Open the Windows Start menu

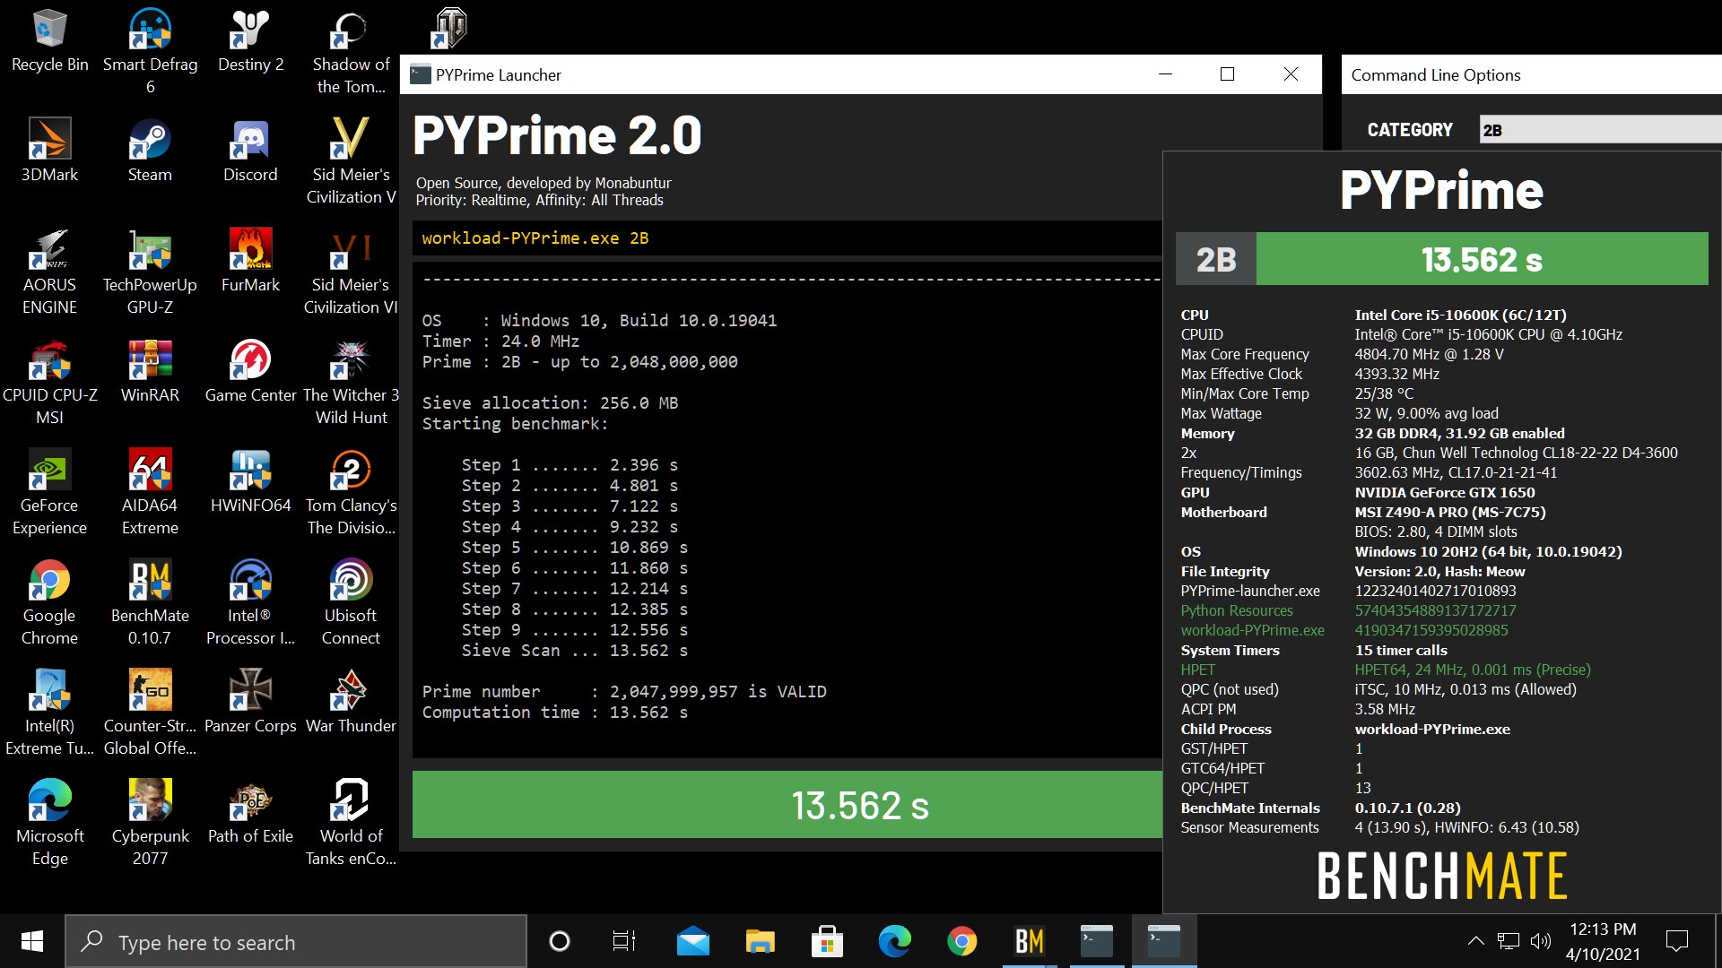coord(32,941)
